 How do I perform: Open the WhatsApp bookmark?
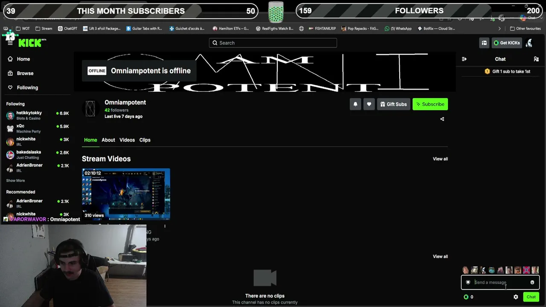(398, 29)
